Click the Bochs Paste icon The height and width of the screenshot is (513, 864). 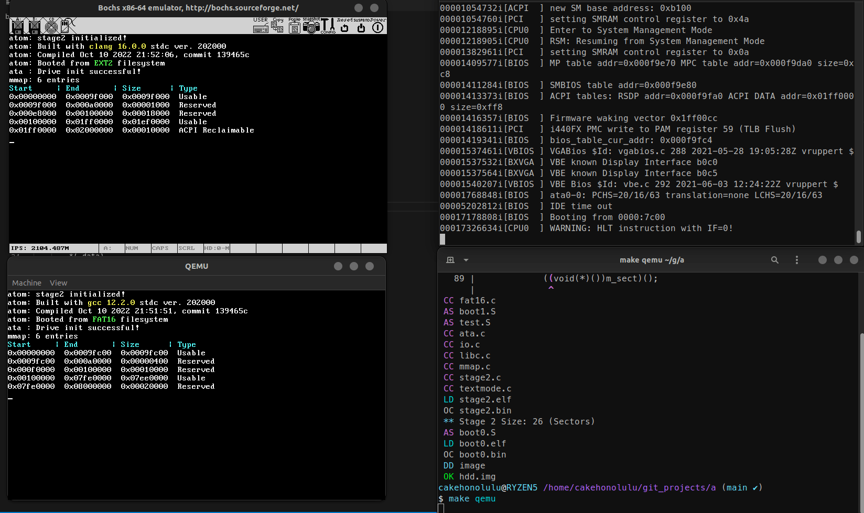point(295,25)
